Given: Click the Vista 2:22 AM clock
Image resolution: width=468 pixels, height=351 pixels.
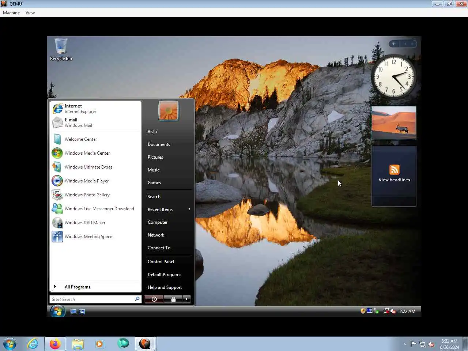Looking at the screenshot, I should [x=407, y=312].
